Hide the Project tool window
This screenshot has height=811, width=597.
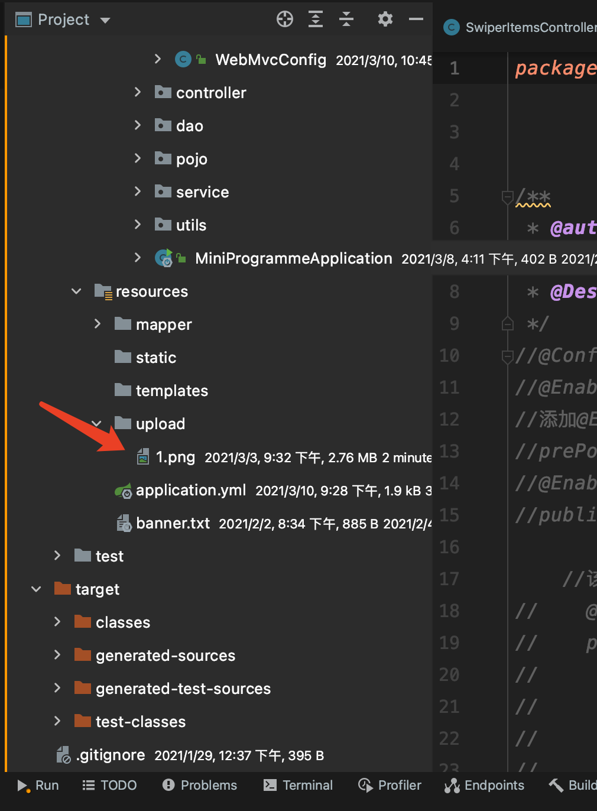(416, 20)
